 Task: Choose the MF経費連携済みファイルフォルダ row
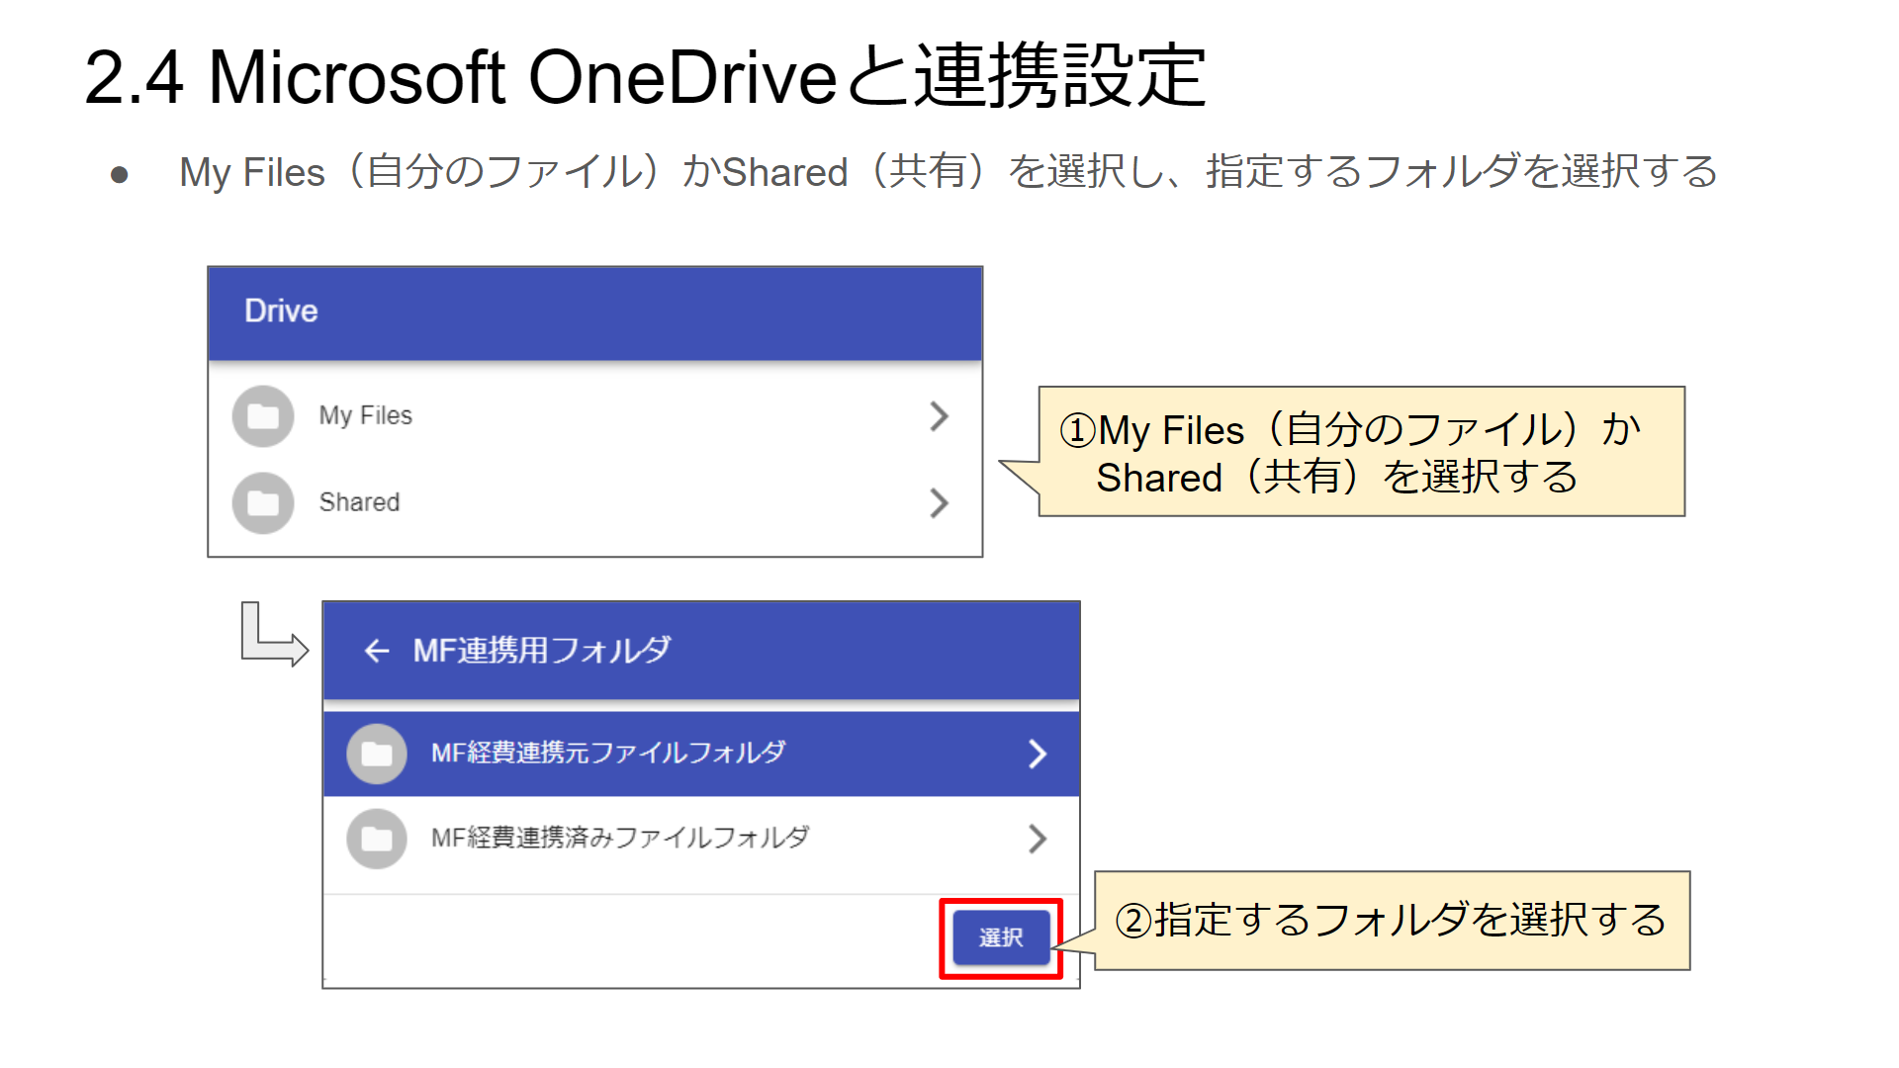(x=701, y=840)
